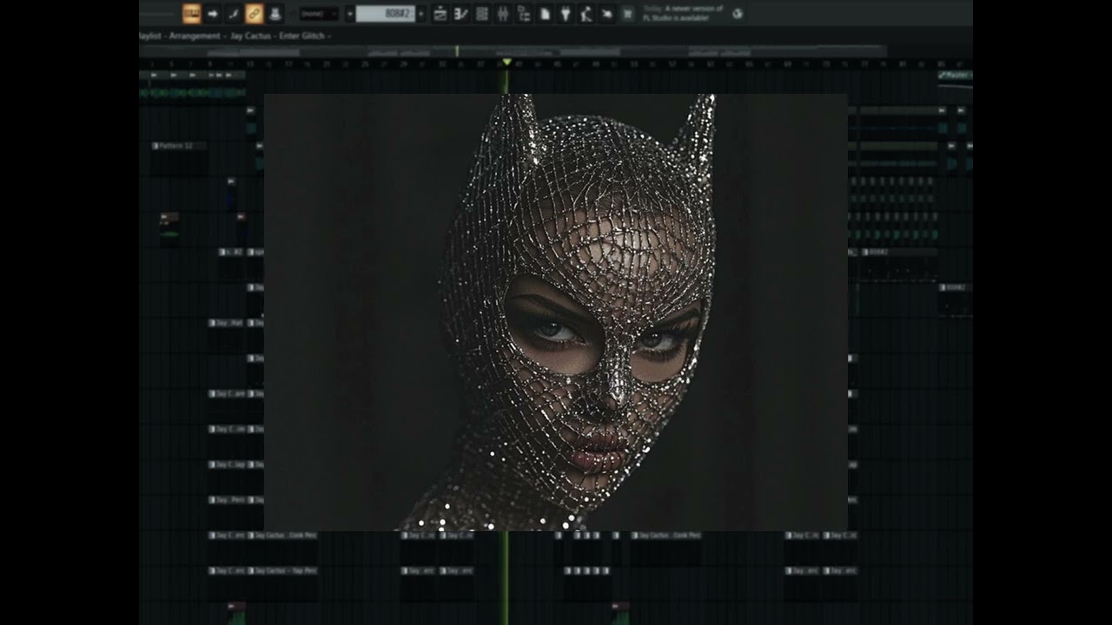Click the playlist horizontal scroll overview bar

[513, 51]
